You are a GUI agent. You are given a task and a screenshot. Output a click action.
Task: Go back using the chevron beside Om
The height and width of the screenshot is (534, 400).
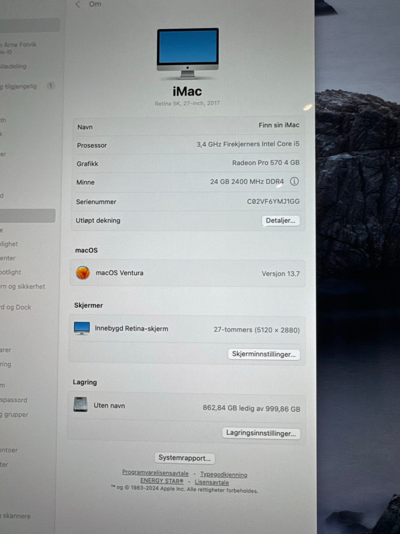point(78,5)
